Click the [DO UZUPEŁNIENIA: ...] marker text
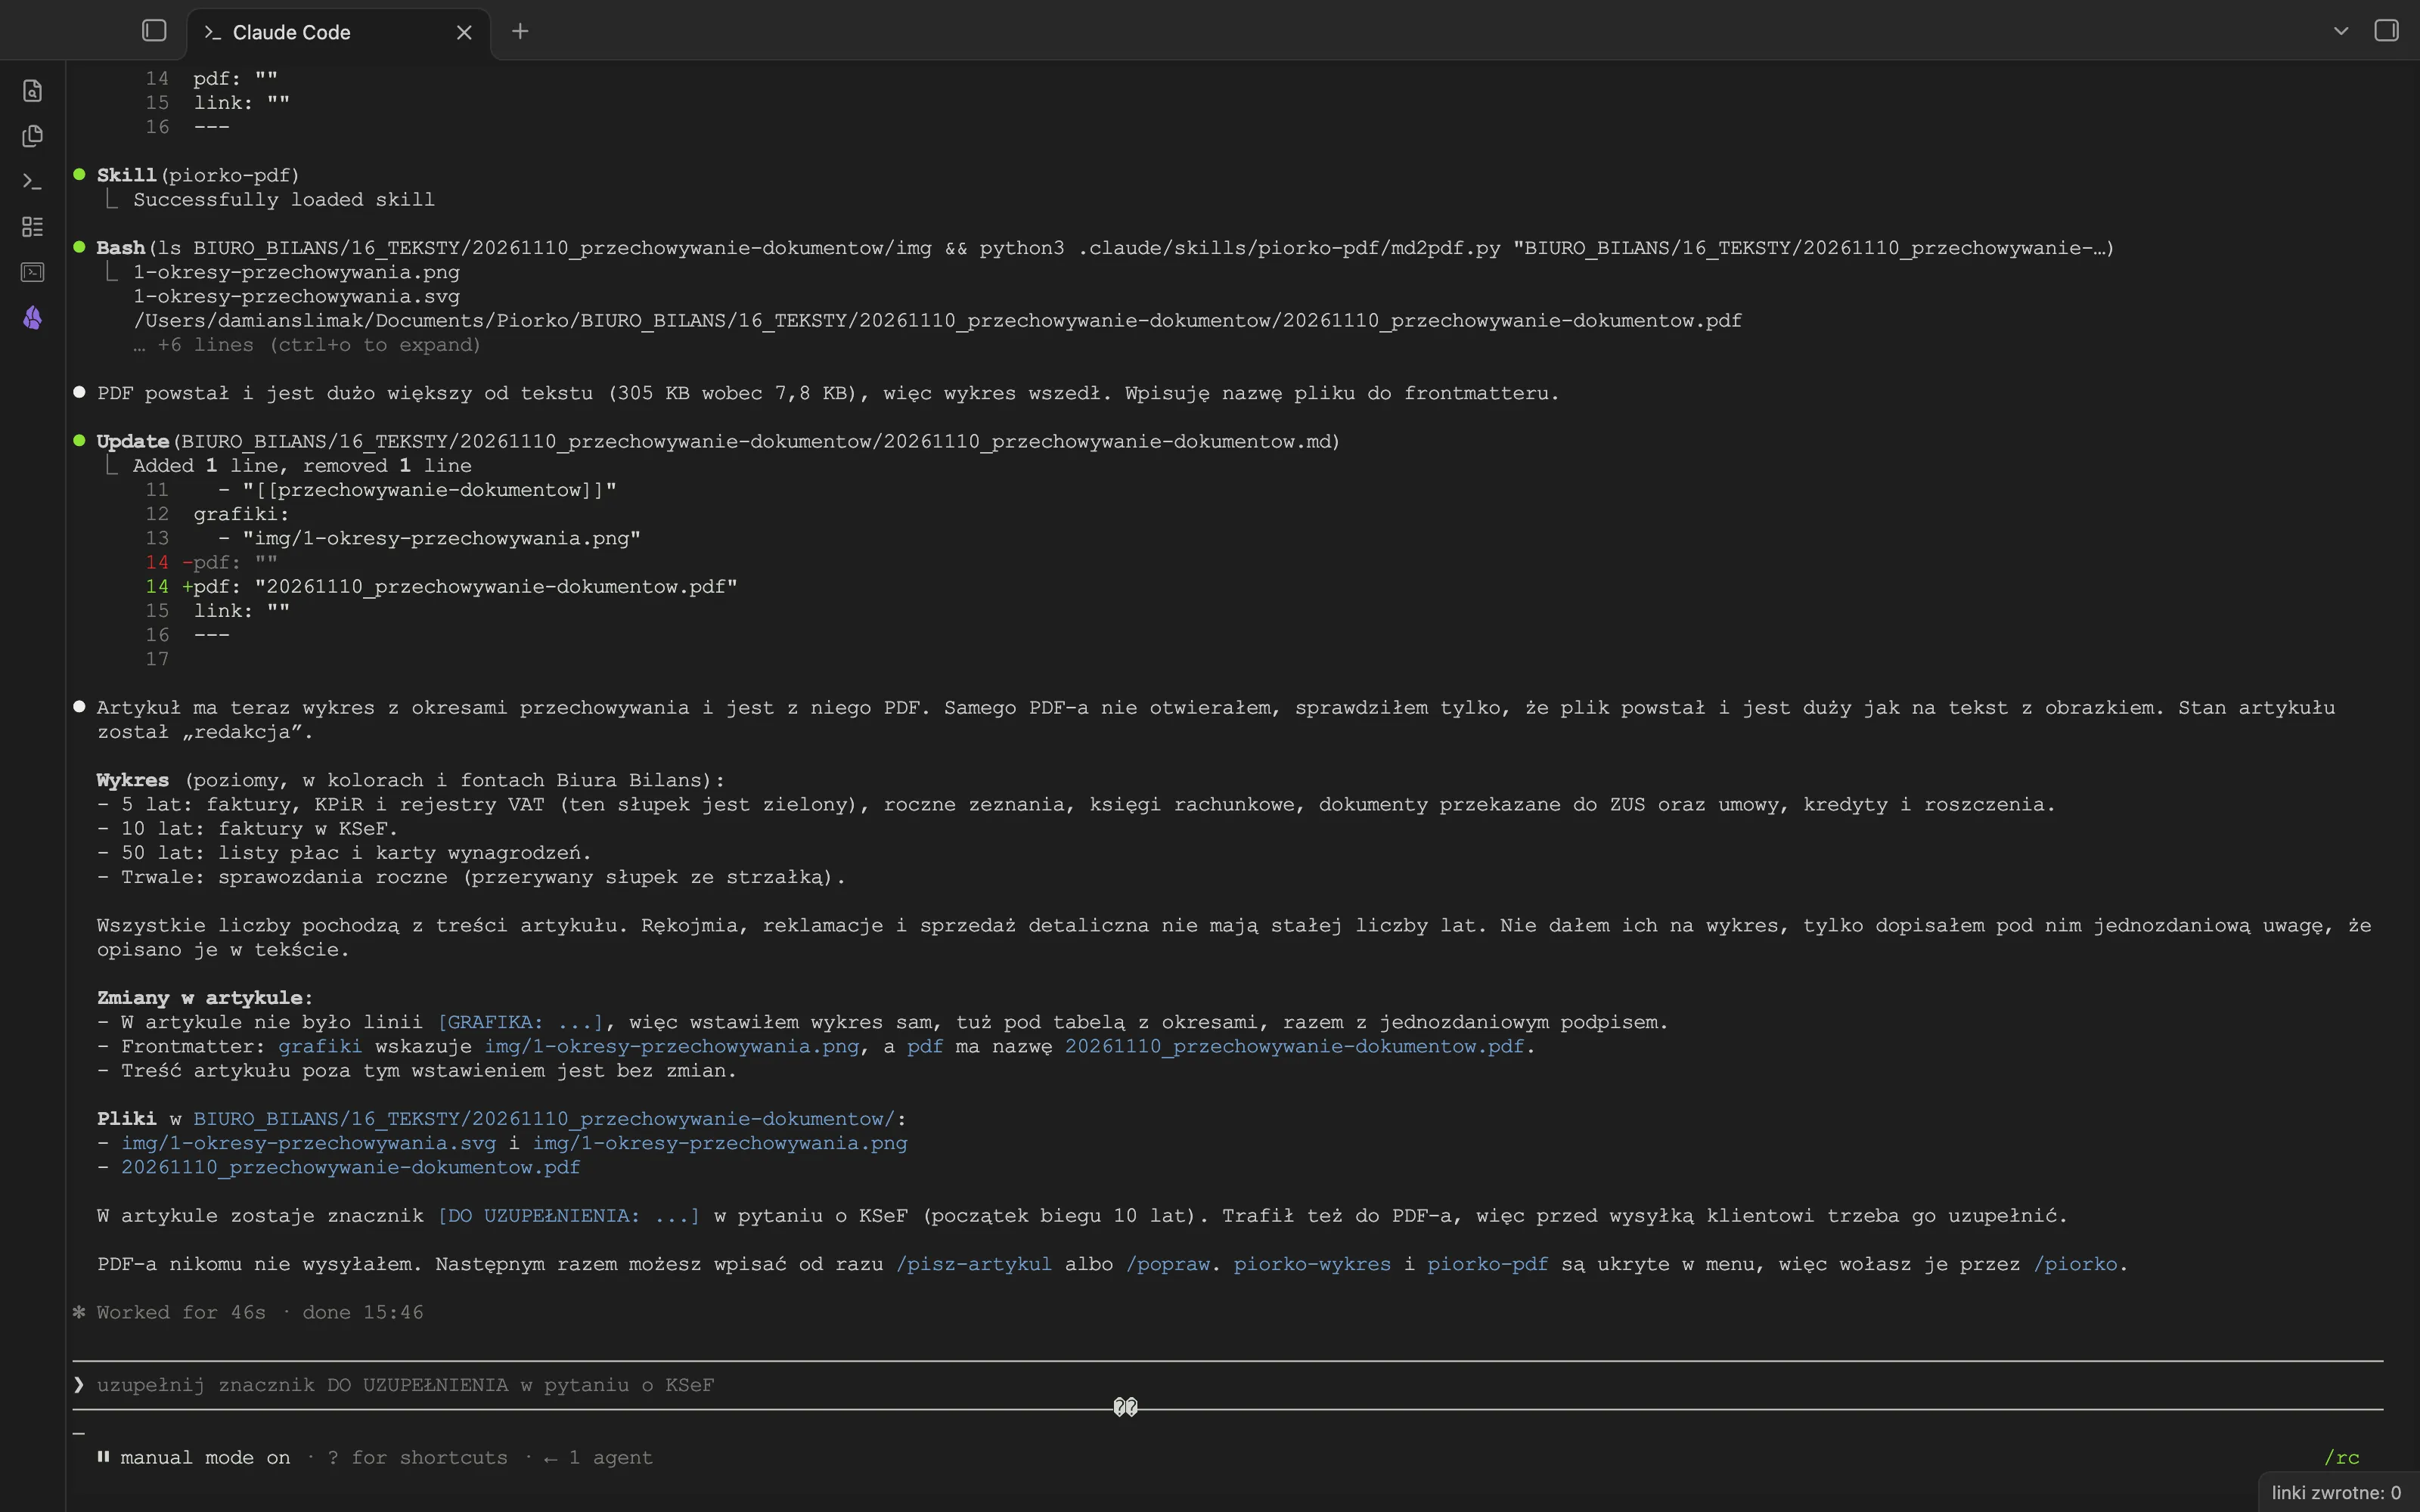This screenshot has height=1512, width=2420. [568, 1216]
